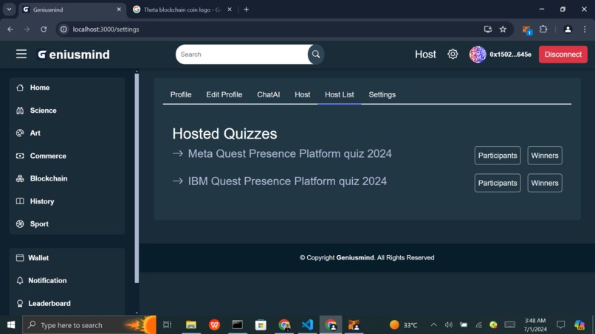Click the install app icon in address bar
The height and width of the screenshot is (334, 595).
488,29
